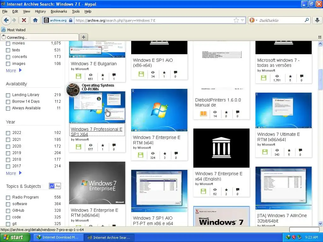This screenshot has height=242, width=323.
Task: Check the images filter box
Action: coord(8,64)
